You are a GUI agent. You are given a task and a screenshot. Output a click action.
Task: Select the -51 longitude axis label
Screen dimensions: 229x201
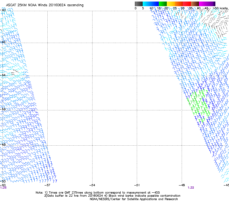pyautogui.click(x=137, y=185)
